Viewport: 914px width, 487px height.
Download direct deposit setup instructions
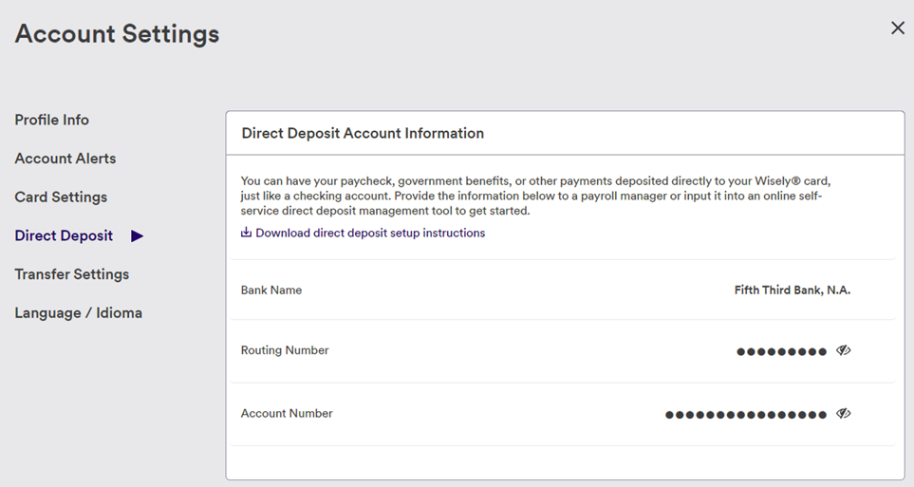tap(370, 233)
